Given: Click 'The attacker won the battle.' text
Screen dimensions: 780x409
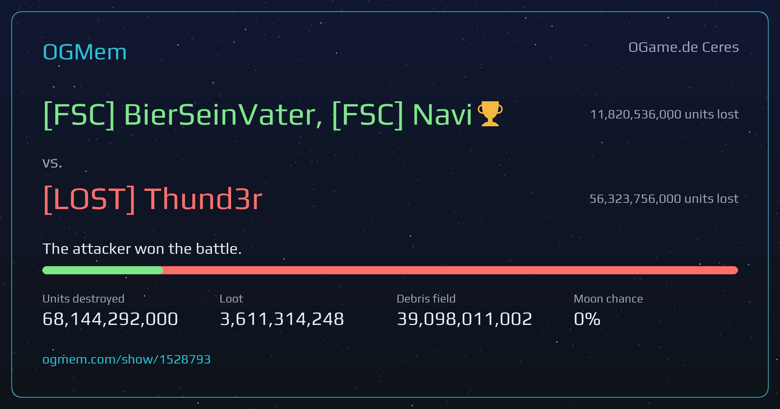Looking at the screenshot, I should tap(142, 249).
